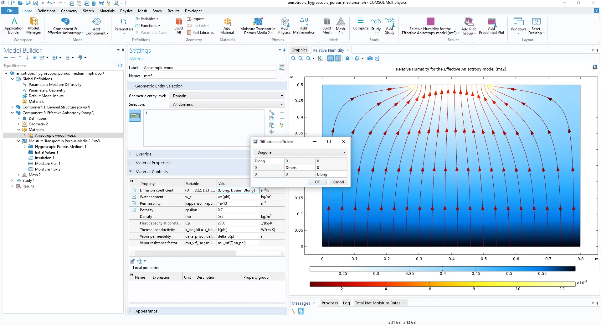
Task: Open the Diagonal tensor type dropdown
Action: (x=300, y=152)
